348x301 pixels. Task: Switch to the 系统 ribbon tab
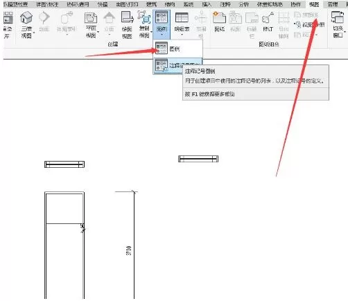pyautogui.click(x=189, y=4)
